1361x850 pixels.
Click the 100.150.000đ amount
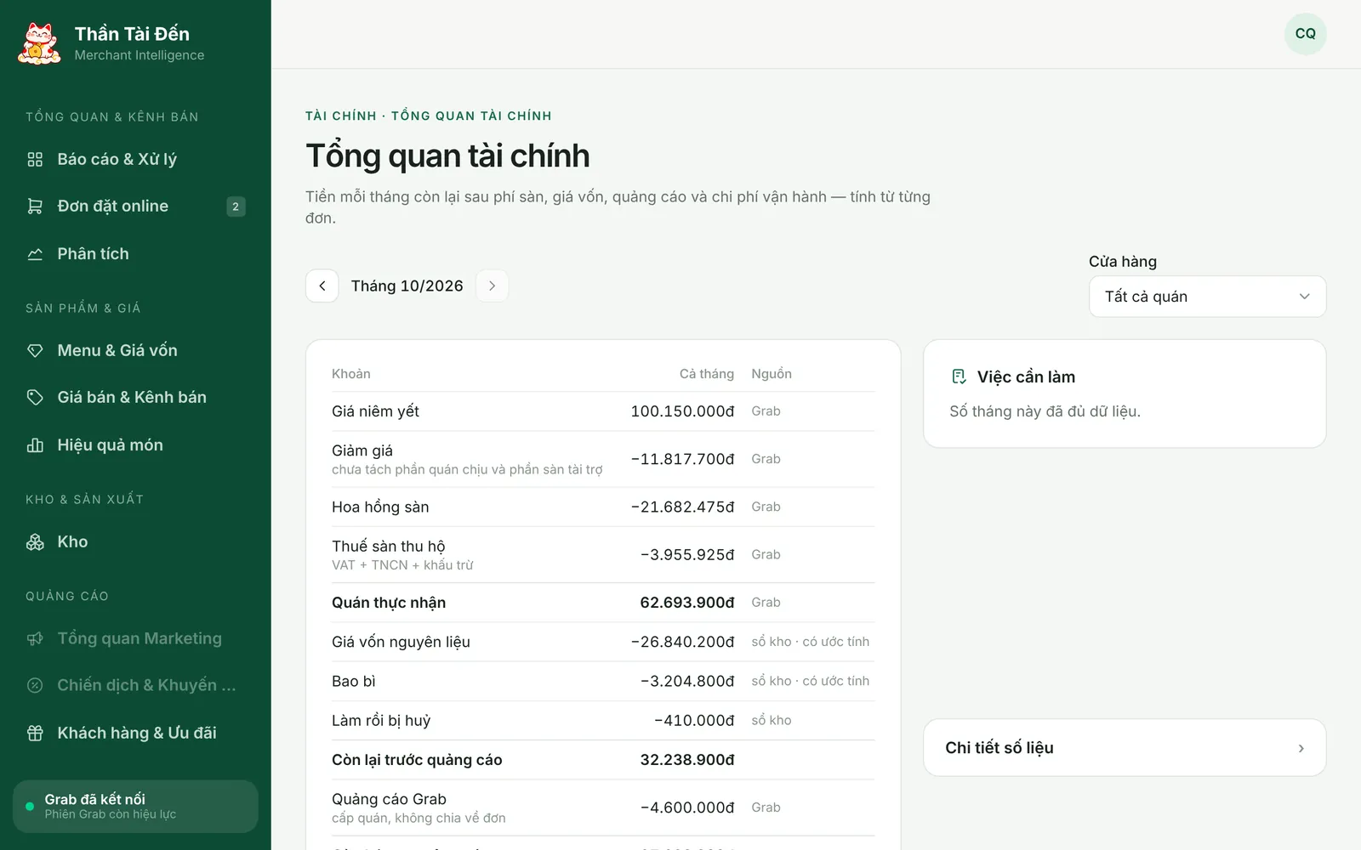point(682,411)
